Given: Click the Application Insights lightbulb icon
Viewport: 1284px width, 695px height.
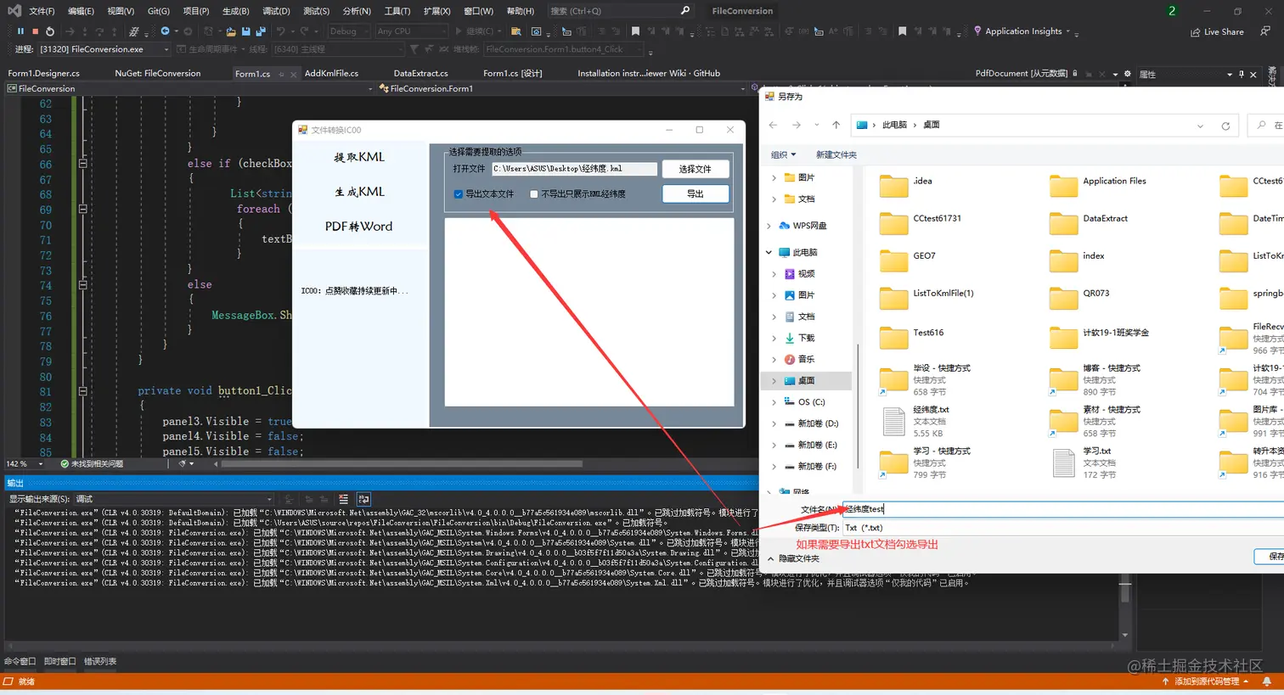Looking at the screenshot, I should coord(977,31).
